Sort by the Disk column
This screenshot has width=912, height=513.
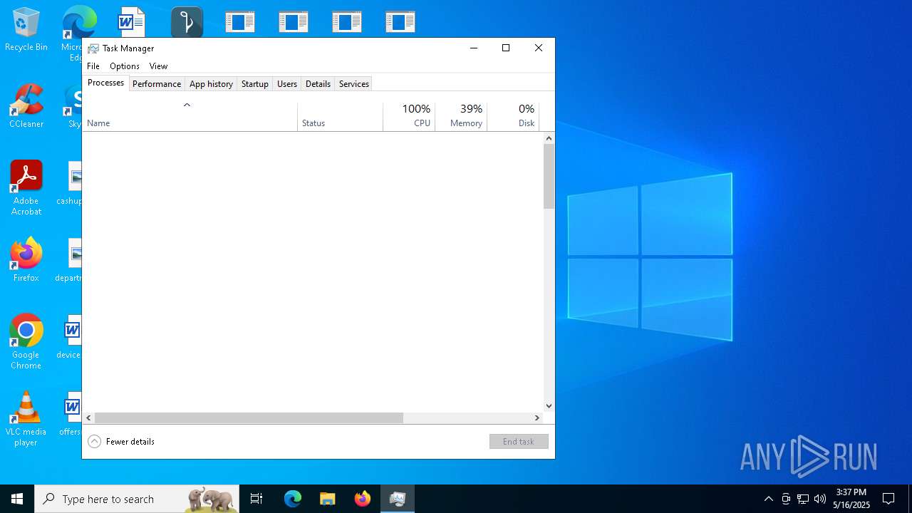(513, 116)
